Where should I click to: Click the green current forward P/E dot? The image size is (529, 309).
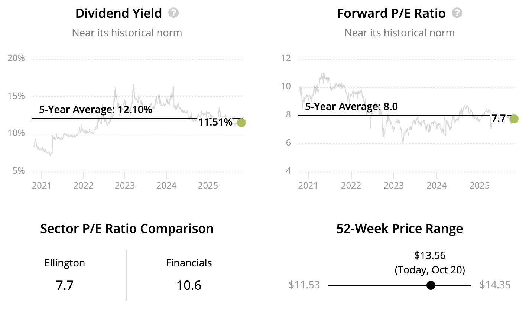click(x=514, y=119)
